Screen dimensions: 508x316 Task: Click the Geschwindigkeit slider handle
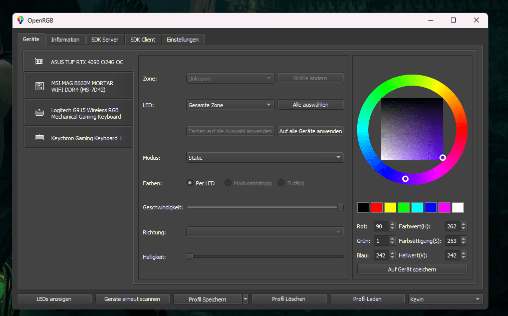(x=340, y=207)
